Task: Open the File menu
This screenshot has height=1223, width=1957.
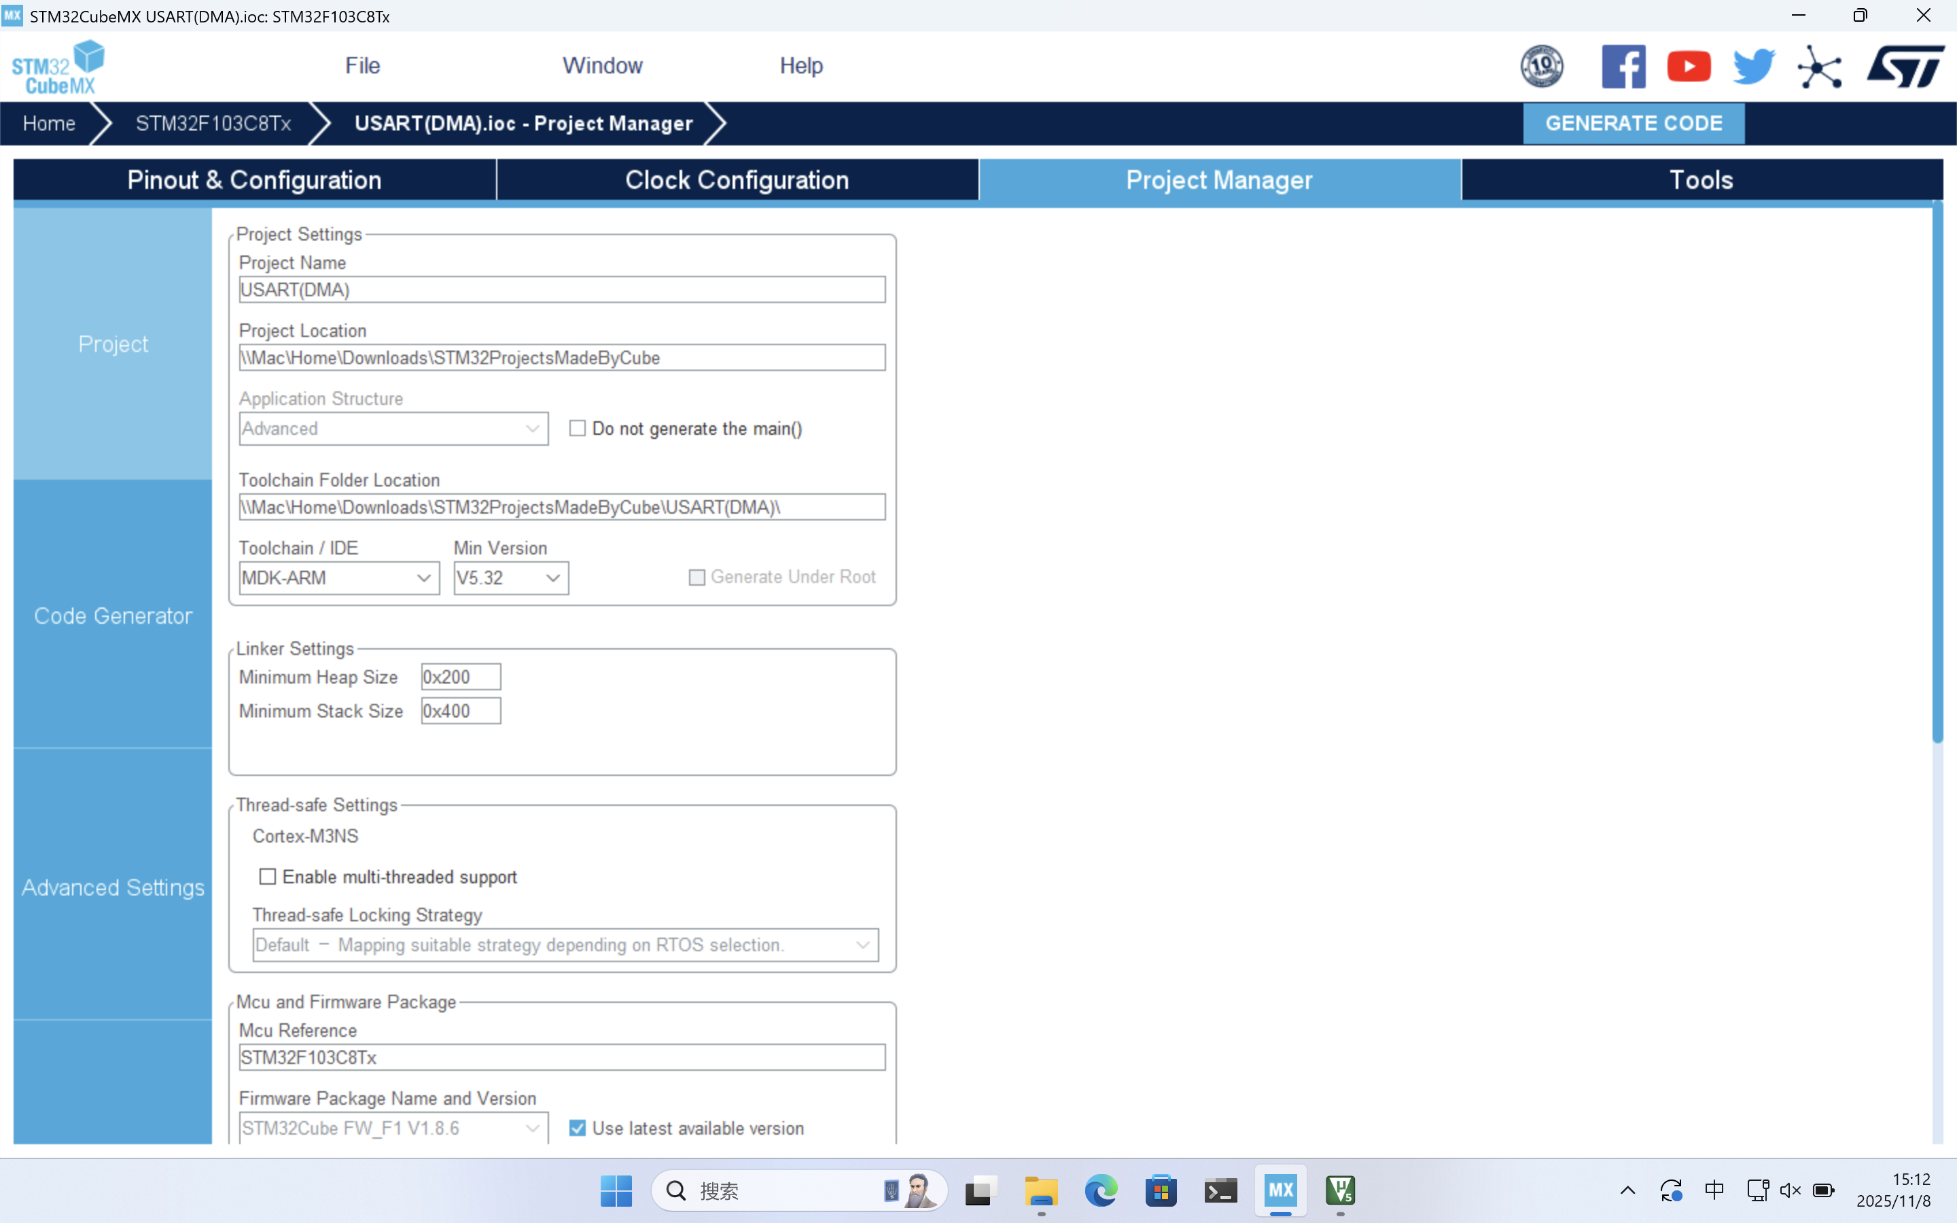Action: pyautogui.click(x=362, y=65)
